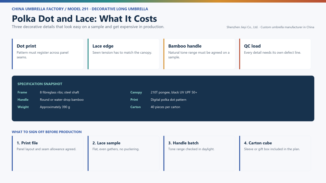Click "Flat, even gathers, no puckering."
This screenshot has height=183, width=326.
point(116,149)
